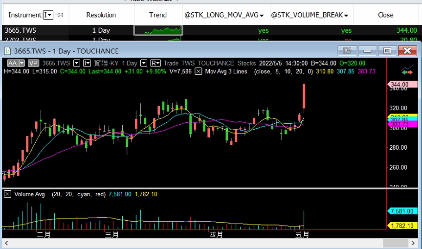
Task: Click the cyan 7,581.00 volume label
Action: [402, 211]
